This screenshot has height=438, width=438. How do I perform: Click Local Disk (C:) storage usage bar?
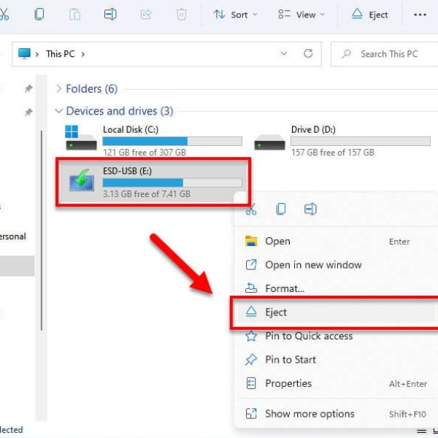pos(172,141)
